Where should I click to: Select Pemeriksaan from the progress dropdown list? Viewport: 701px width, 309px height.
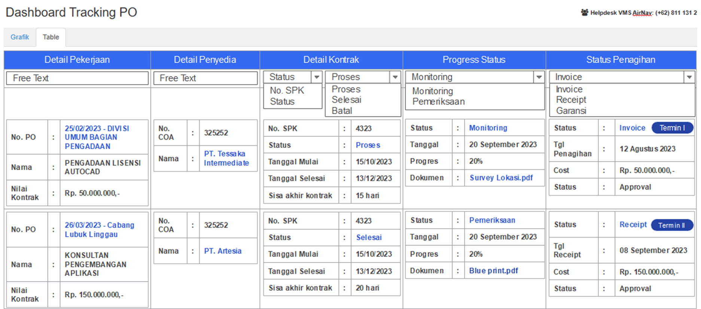click(x=438, y=102)
